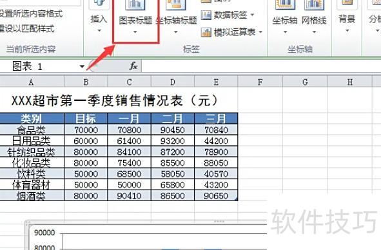Select column C header

[x=130, y=82]
